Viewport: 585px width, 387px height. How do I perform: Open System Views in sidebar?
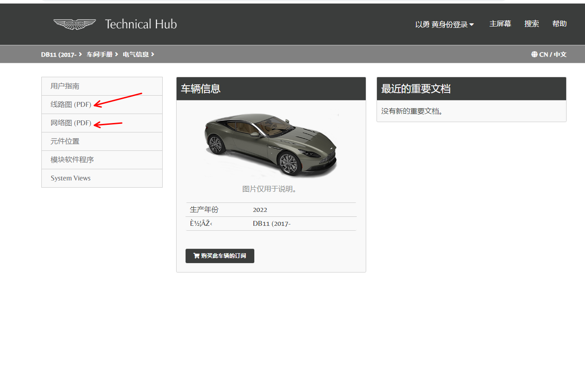click(71, 178)
